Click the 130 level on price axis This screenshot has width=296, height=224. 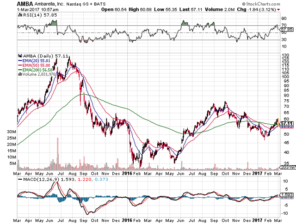point(285,55)
